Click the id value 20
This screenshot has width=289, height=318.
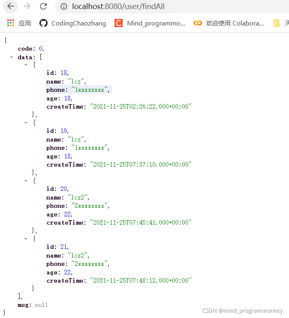click(x=64, y=188)
